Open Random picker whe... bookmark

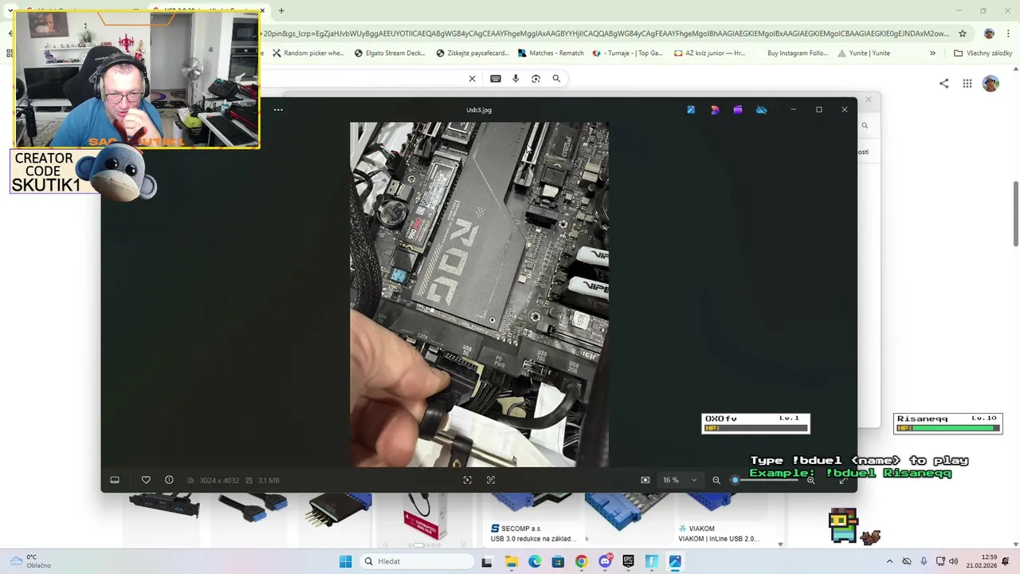click(x=308, y=53)
